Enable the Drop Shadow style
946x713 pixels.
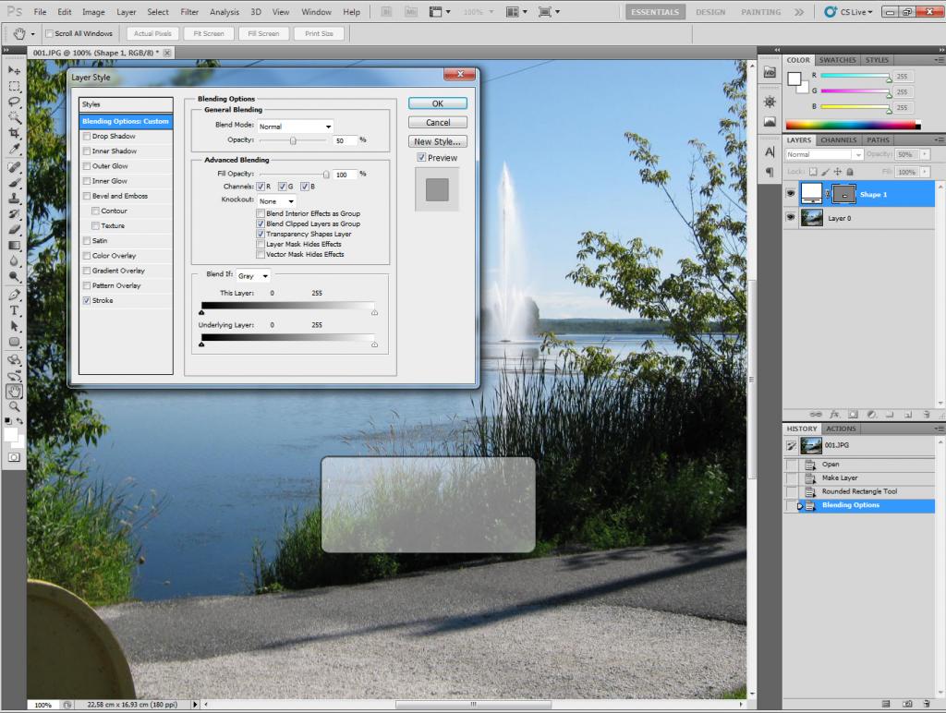coord(87,137)
